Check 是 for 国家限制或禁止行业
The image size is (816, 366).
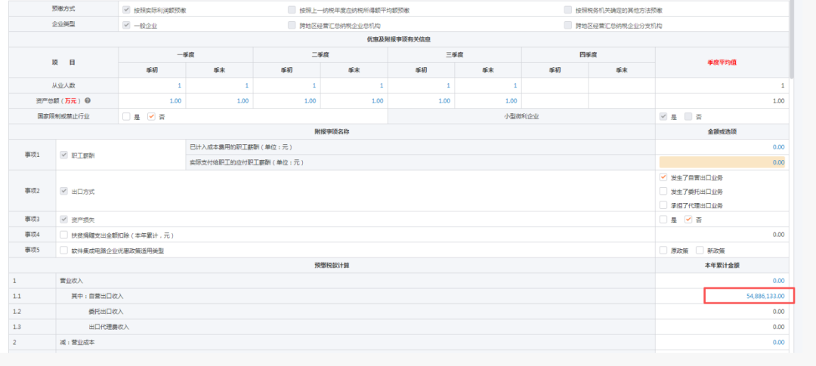126,117
